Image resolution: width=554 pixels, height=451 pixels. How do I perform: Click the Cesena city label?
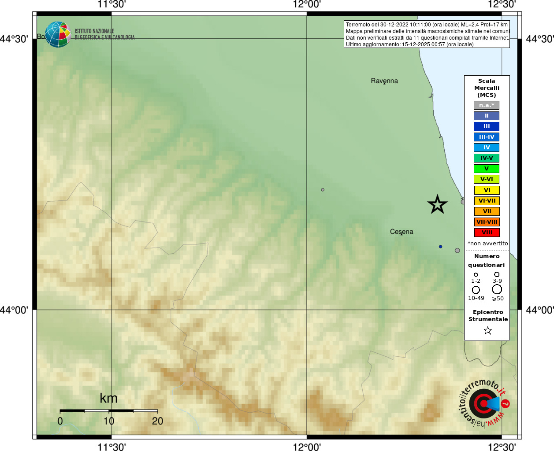(x=402, y=232)
